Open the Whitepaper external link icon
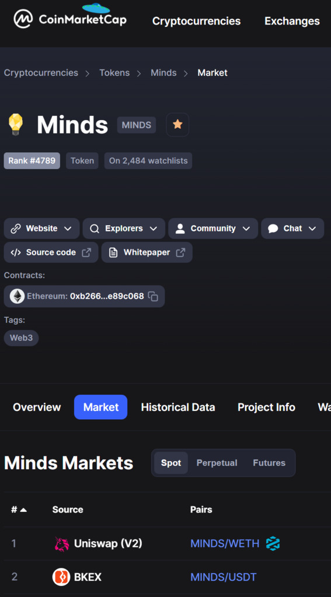The width and height of the screenshot is (331, 597). [x=180, y=252]
